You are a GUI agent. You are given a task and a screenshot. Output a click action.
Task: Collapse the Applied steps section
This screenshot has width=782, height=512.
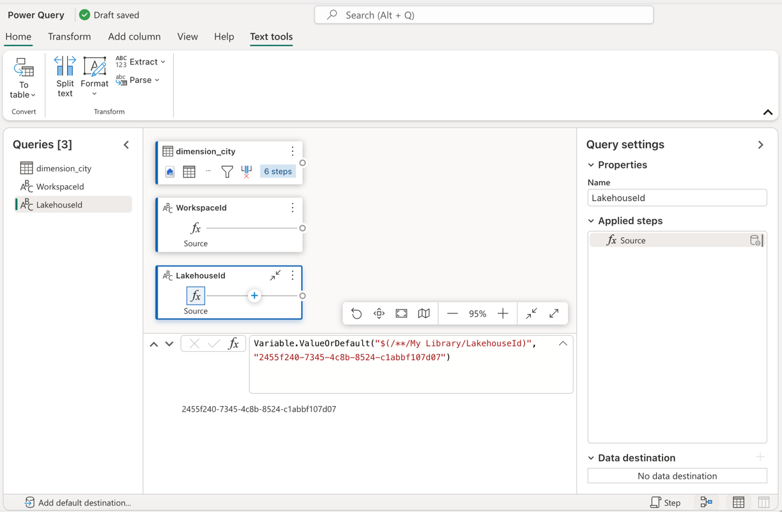pyautogui.click(x=590, y=220)
